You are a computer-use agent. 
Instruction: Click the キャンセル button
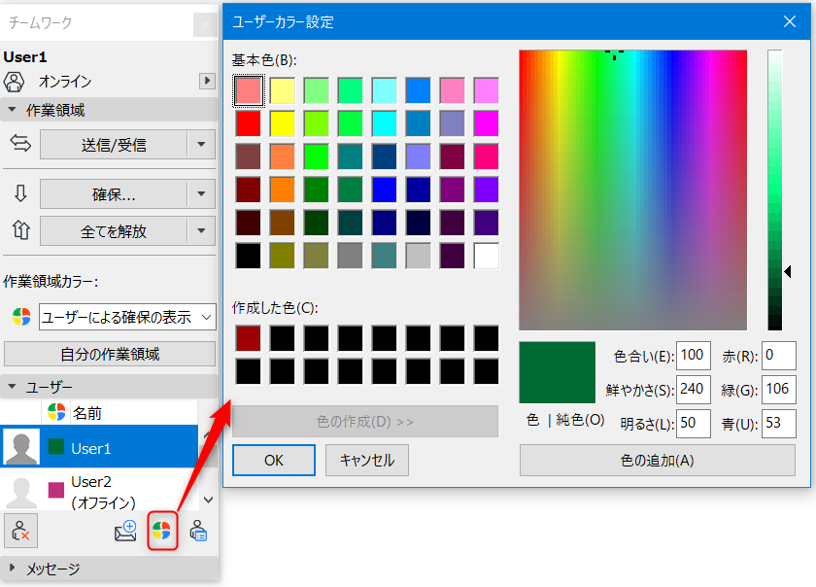(367, 460)
